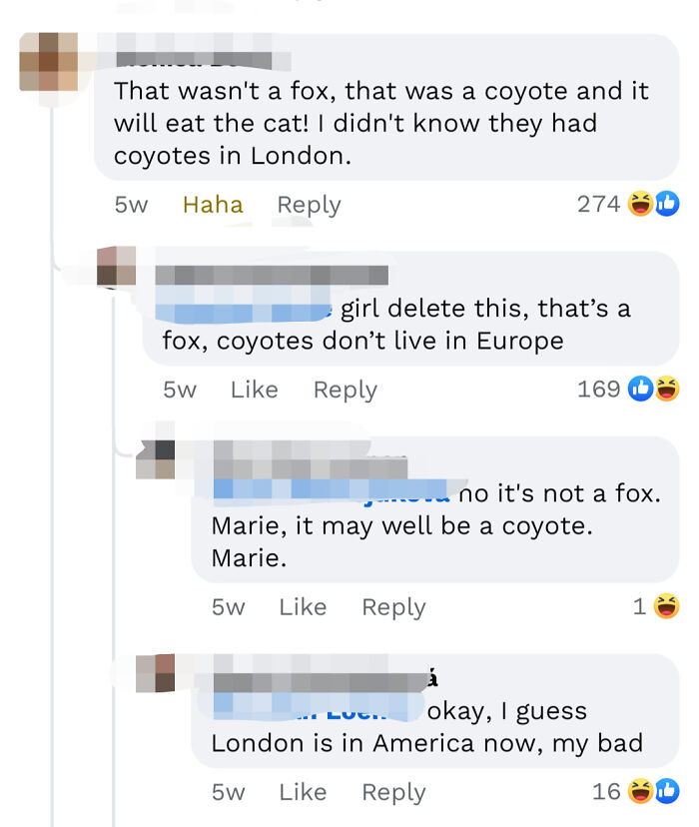The width and height of the screenshot is (699, 827).
Task: Click the single laughing emoji on the Marie reply
Action: 667,606
